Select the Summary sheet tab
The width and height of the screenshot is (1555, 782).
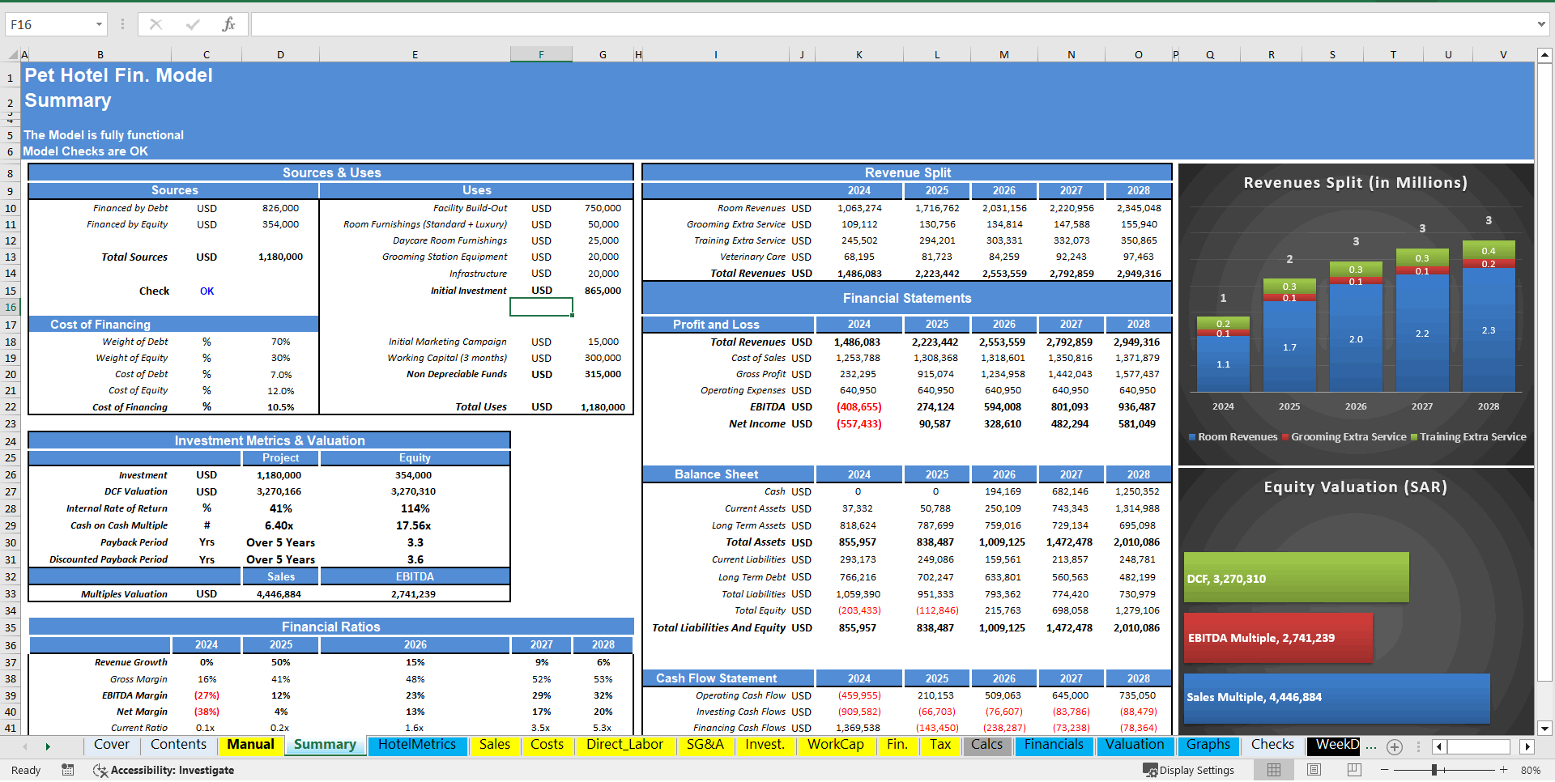[x=325, y=745]
